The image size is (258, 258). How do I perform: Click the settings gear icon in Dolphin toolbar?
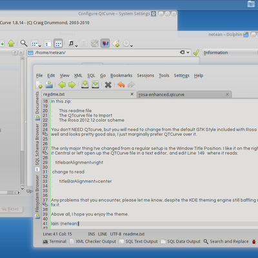point(126,43)
